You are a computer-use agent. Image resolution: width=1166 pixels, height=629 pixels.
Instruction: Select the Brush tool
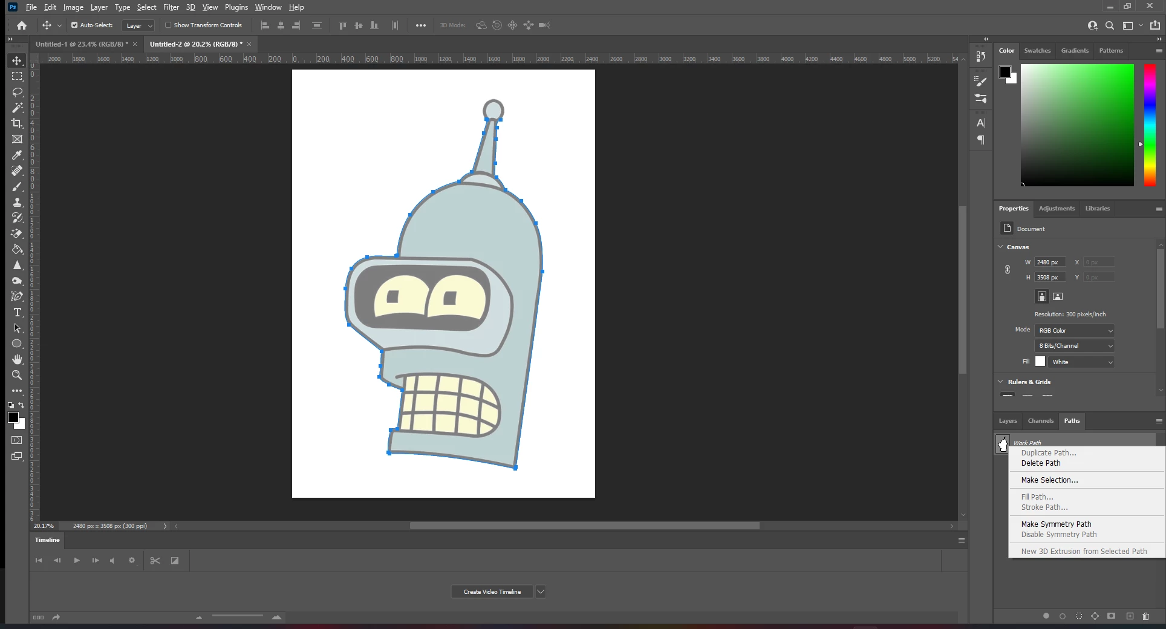[17, 186]
